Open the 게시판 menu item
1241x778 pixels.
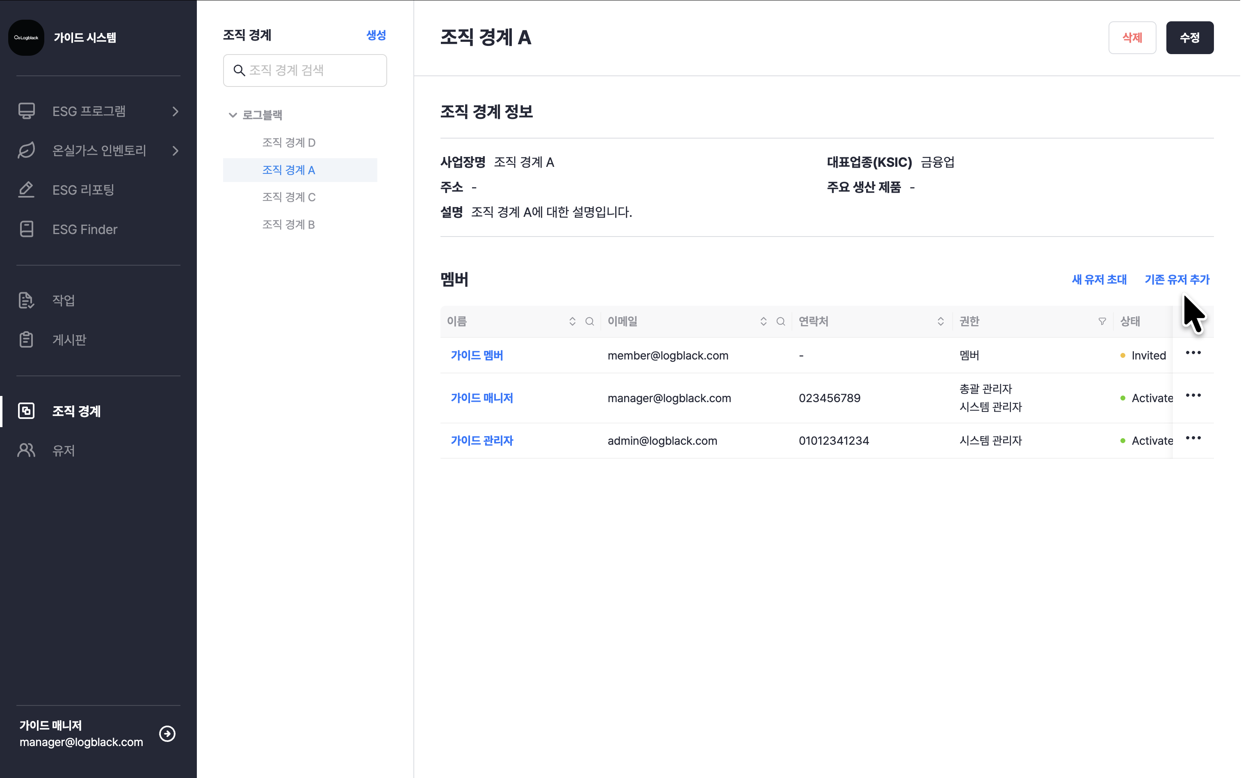coord(69,339)
